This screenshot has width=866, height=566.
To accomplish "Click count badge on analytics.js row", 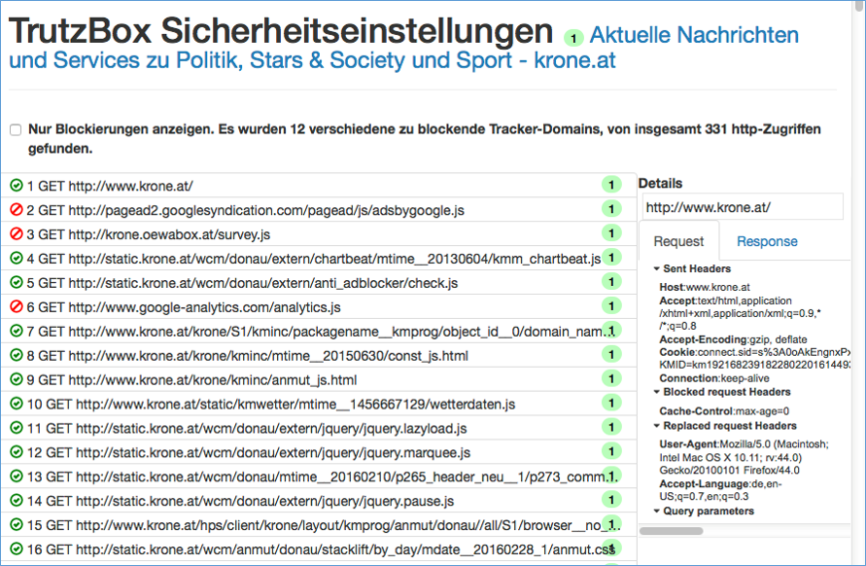I will tap(611, 305).
